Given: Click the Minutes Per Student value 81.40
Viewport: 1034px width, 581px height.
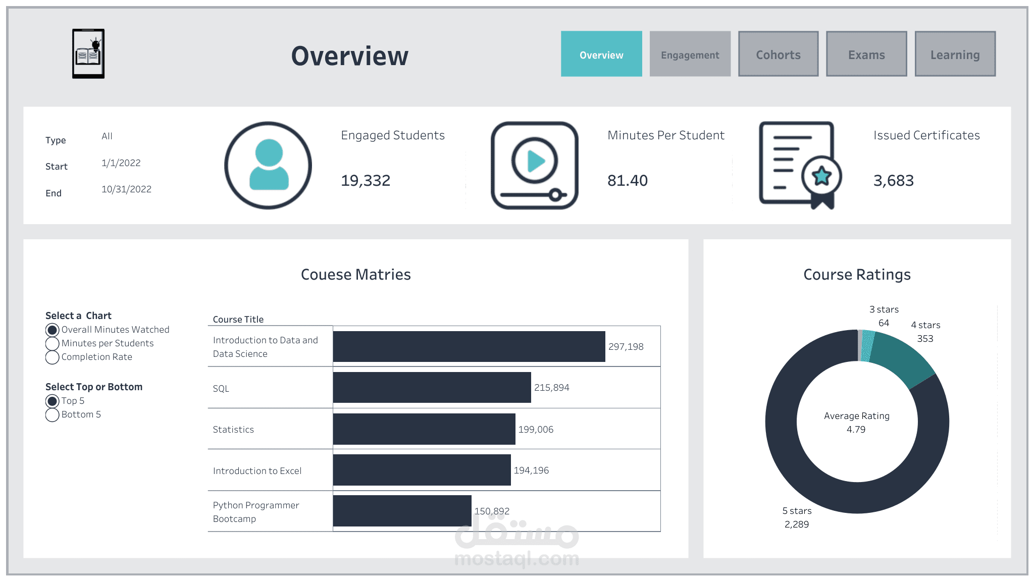Looking at the screenshot, I should [x=628, y=180].
